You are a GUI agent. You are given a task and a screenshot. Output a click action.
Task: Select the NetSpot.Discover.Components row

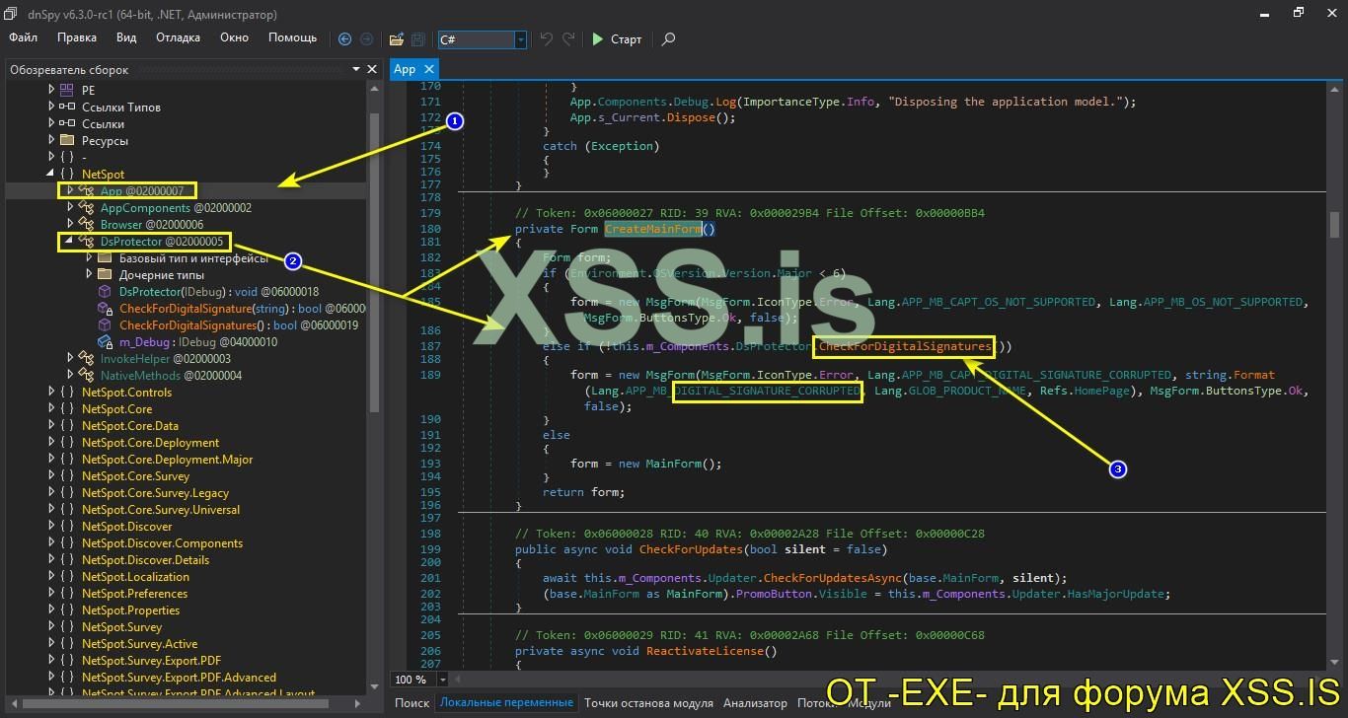(162, 543)
